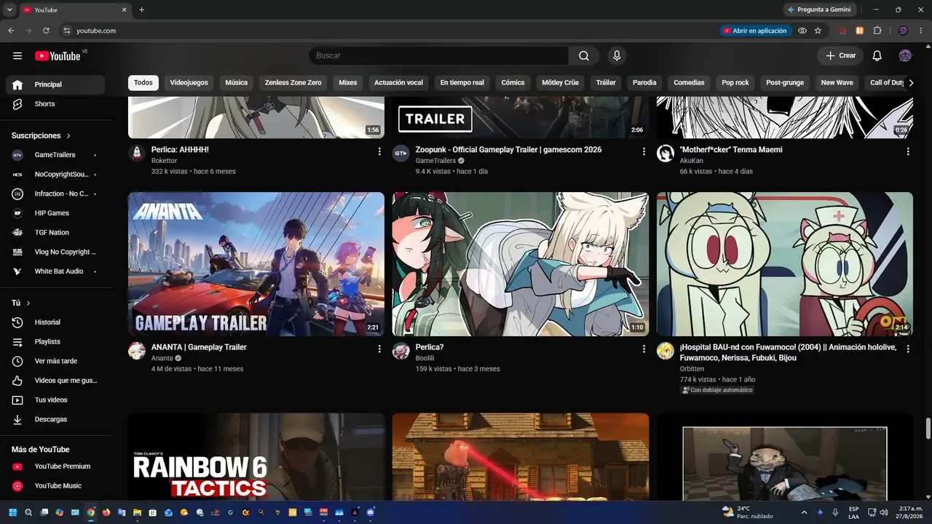
Task: Play the Hospital BAU-nd con Fuwamoco thumbnail
Action: pos(785,264)
